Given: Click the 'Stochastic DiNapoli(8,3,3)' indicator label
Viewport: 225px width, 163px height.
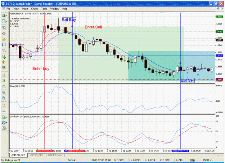Looking at the screenshot, I should pos(22,116).
